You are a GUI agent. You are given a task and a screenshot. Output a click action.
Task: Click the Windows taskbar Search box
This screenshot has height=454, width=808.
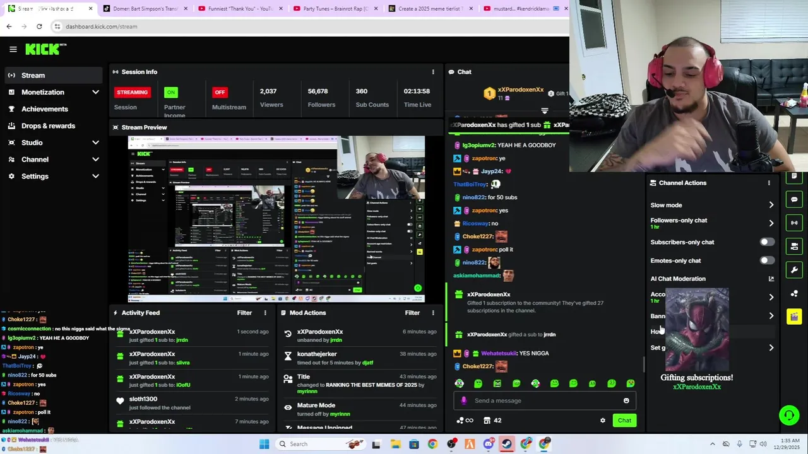(320, 444)
